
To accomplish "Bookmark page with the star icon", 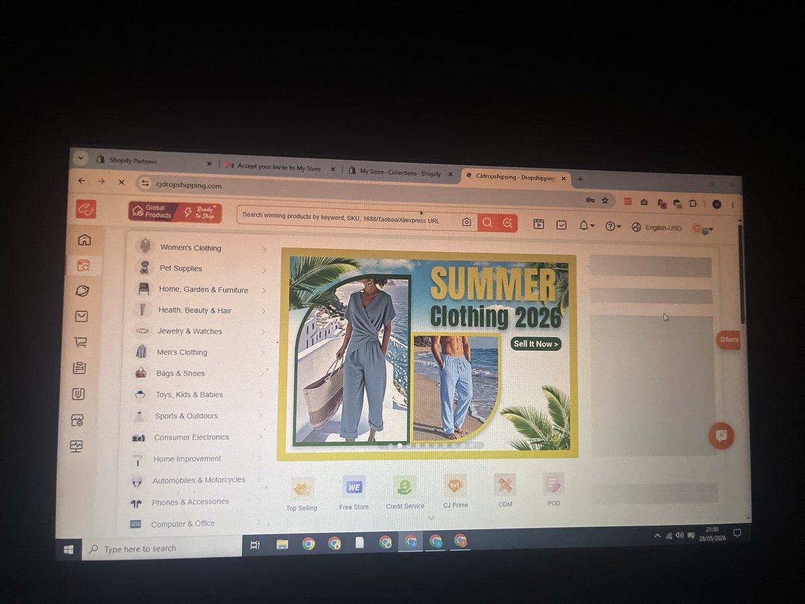I will tap(604, 200).
